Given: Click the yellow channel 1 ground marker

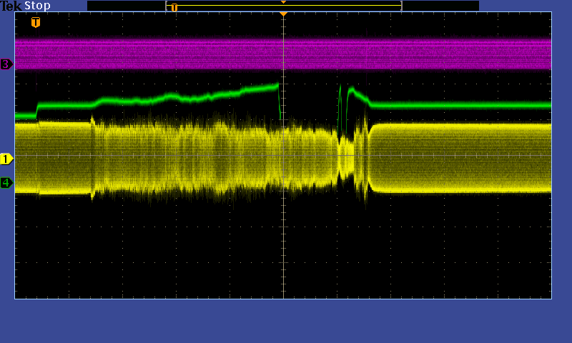Looking at the screenshot, I should click(x=6, y=159).
